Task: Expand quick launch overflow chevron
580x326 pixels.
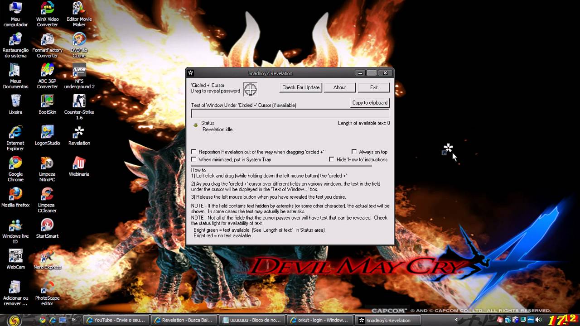Action: click(x=73, y=320)
